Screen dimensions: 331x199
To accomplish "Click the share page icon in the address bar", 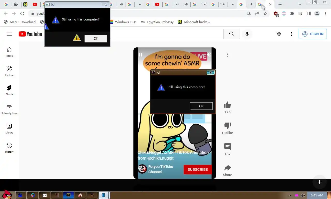I will (257, 13).
